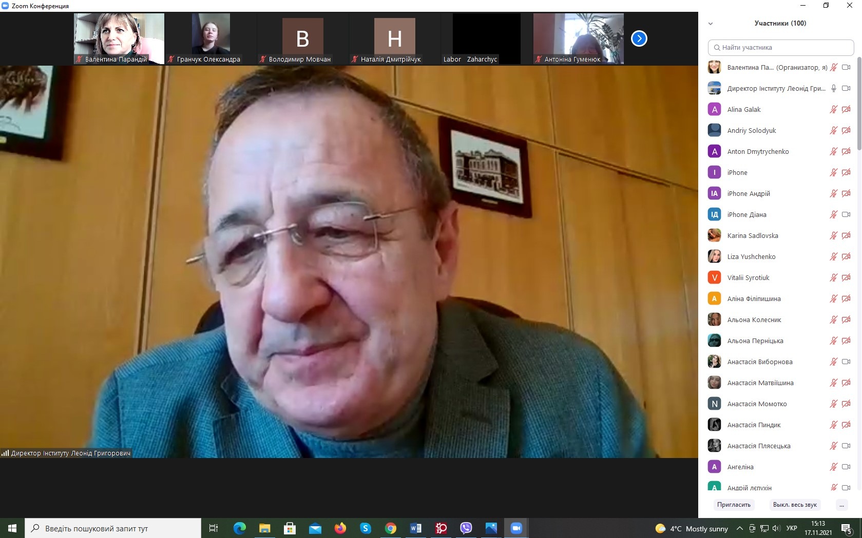Click the Invite (Пригласить) button
Image resolution: width=862 pixels, height=538 pixels.
point(734,505)
